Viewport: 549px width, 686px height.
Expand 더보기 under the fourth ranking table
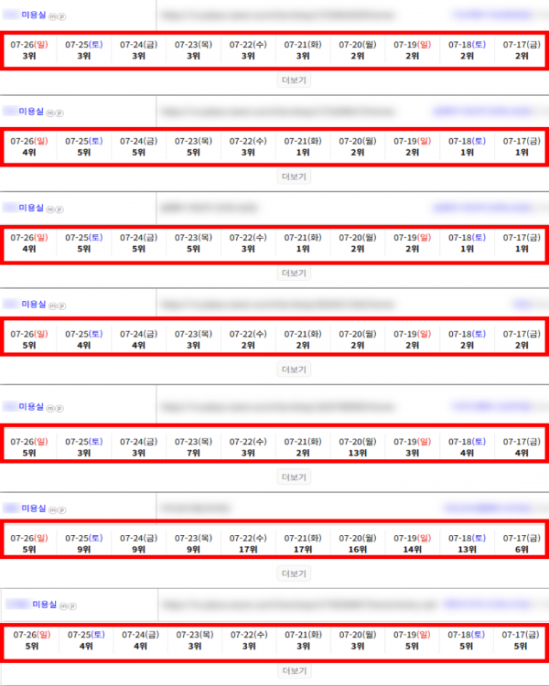tap(294, 370)
